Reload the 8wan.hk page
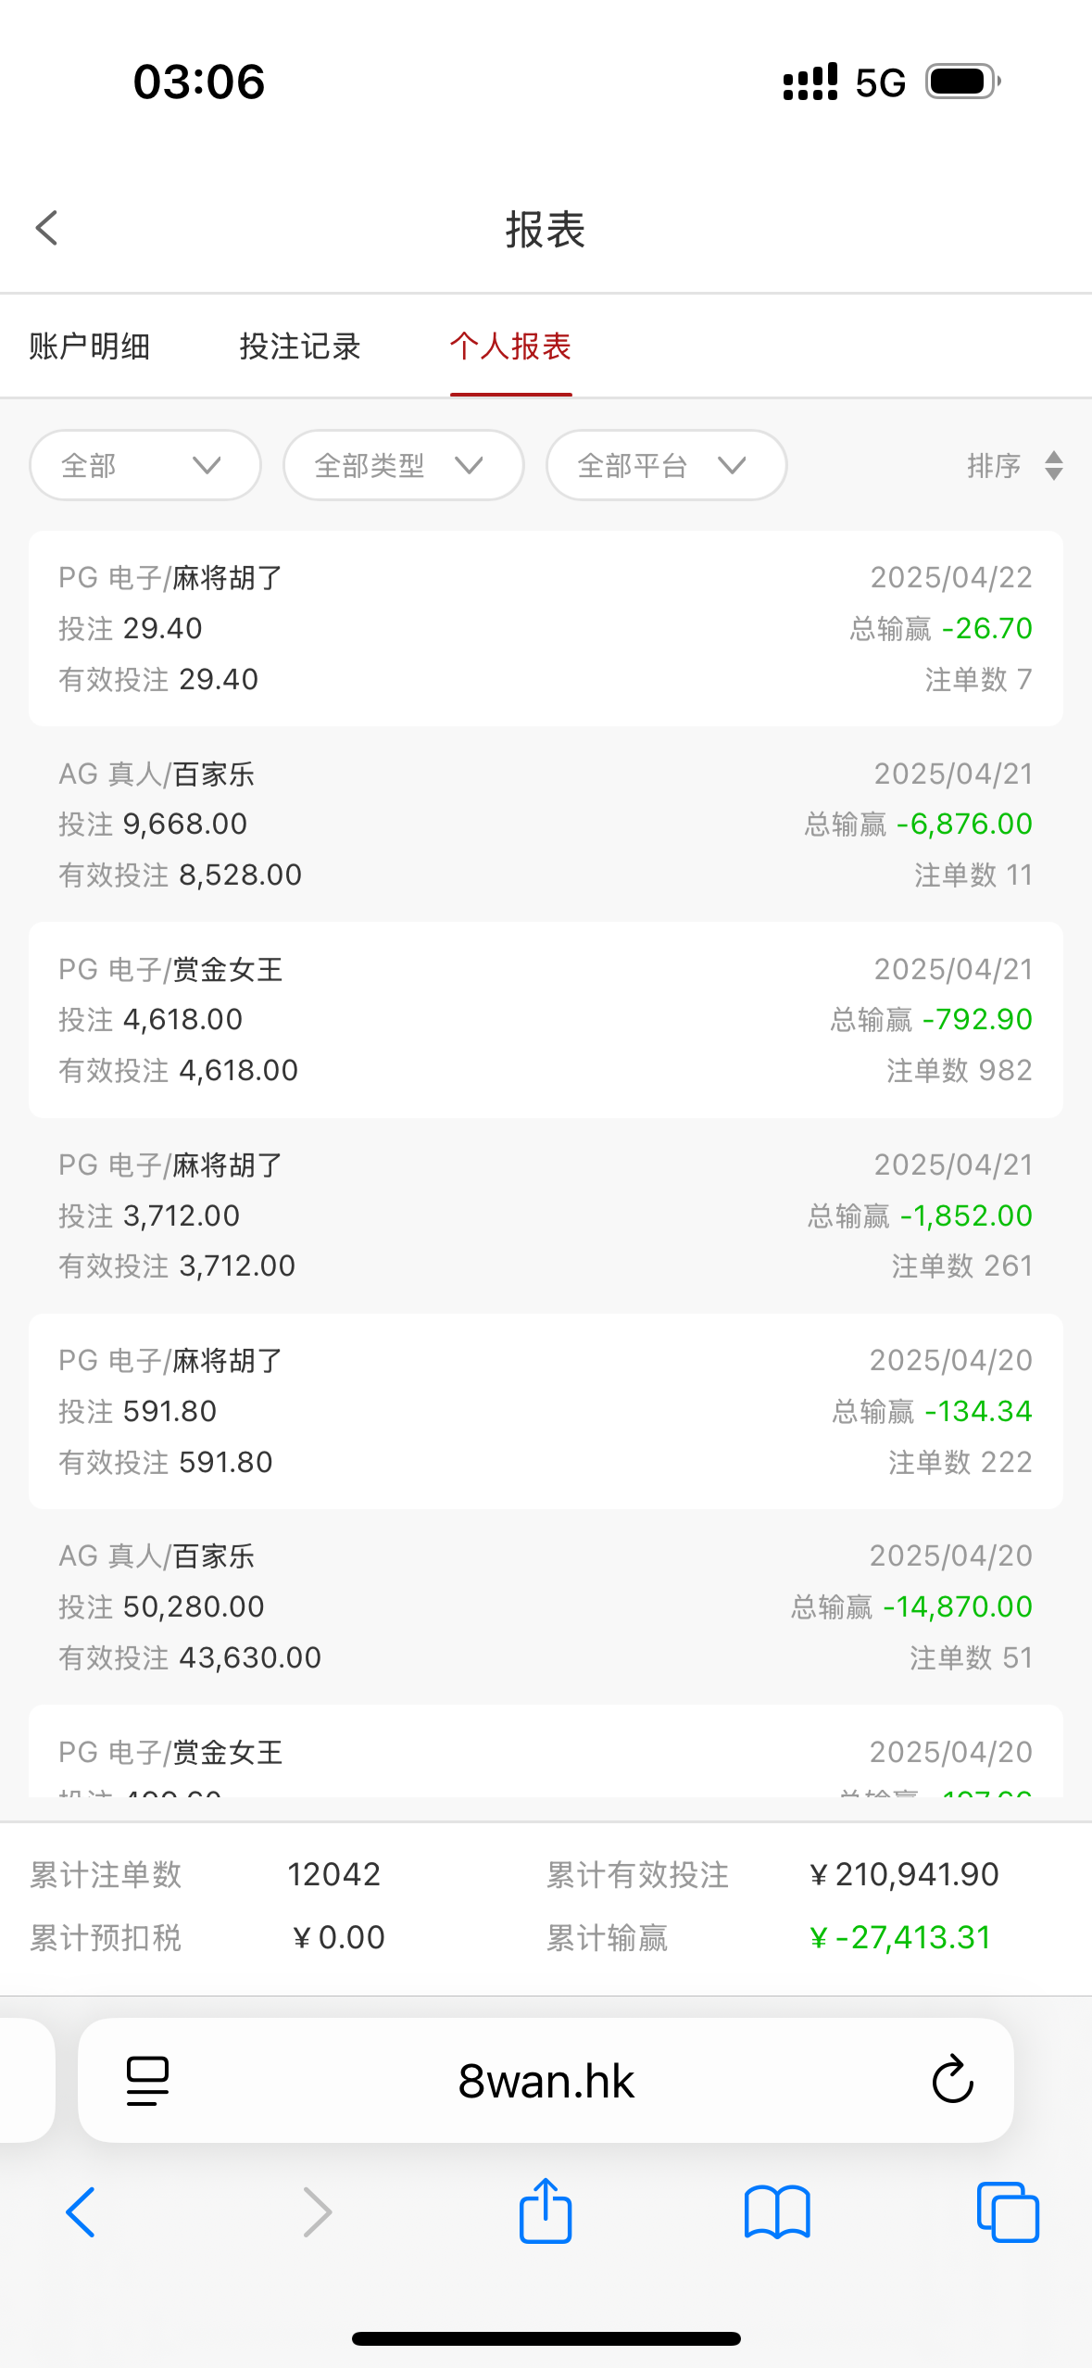This screenshot has height=2368, width=1092. [x=952, y=2081]
